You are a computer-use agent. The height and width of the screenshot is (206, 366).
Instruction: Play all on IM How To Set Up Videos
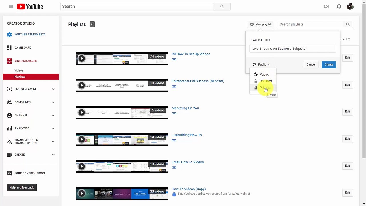click(81, 58)
